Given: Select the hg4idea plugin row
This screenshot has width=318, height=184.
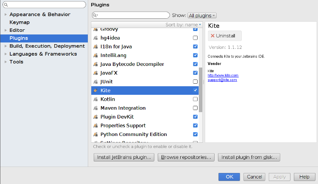Looking at the screenshot, I should click(x=145, y=38).
